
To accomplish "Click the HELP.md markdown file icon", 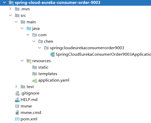I will (x=17, y=100).
